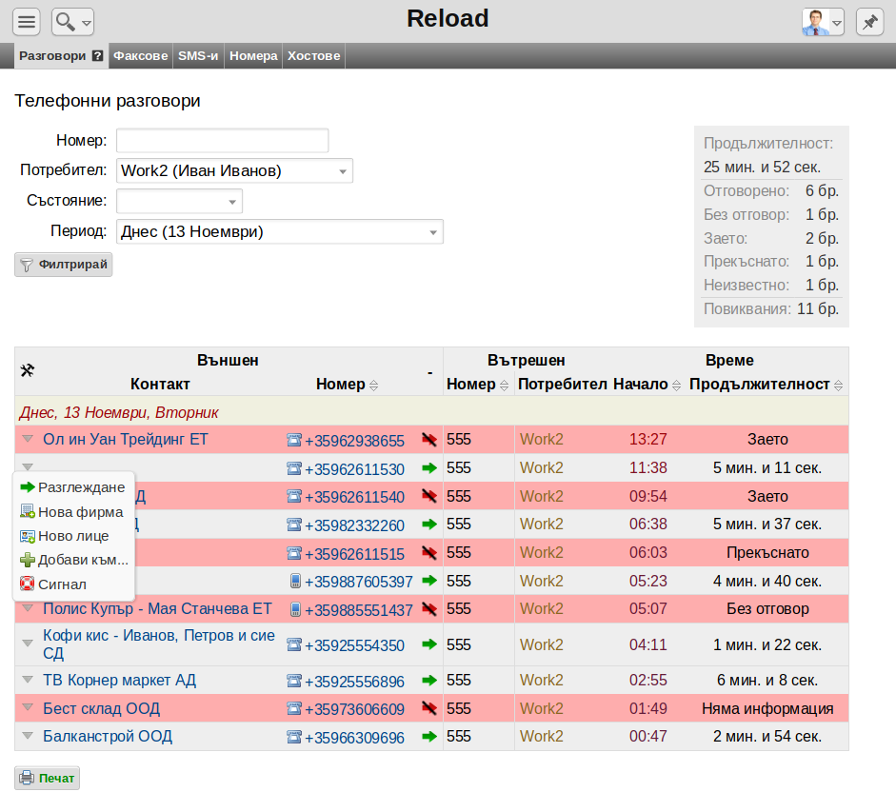Click missed-call icon in 09:54 row
The height and width of the screenshot is (812, 896).
point(429,496)
